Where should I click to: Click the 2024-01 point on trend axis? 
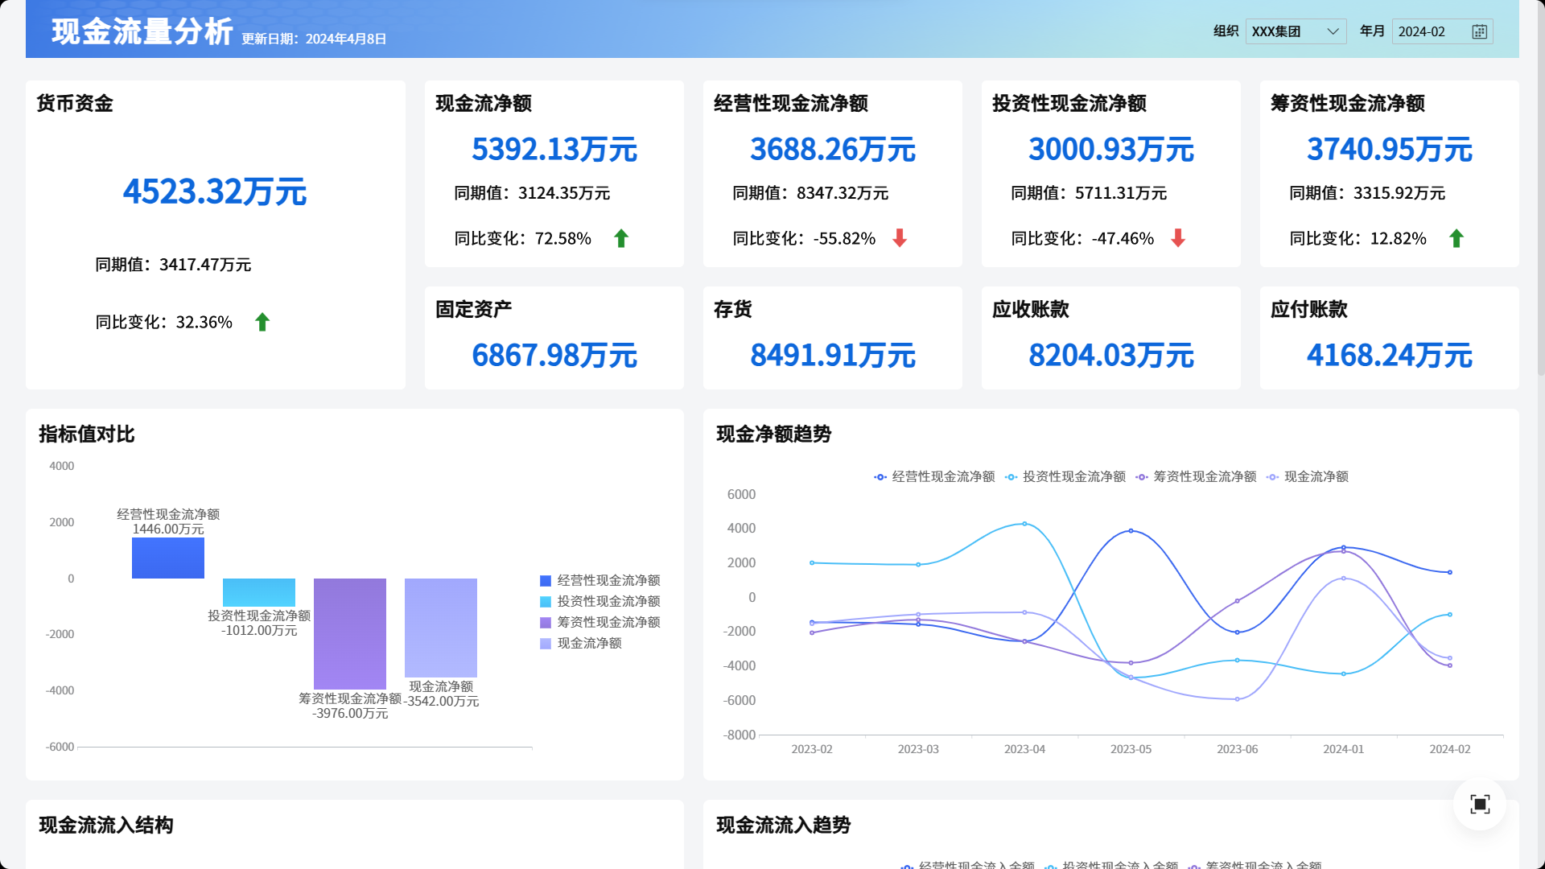tap(1343, 749)
